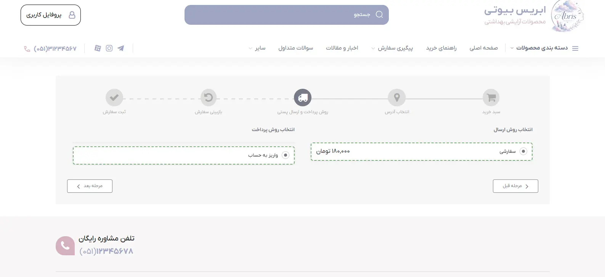Viewport: 605px width, 277px height.
Task: Open the Aparat social icon beside Instagram
Action: pos(98,48)
